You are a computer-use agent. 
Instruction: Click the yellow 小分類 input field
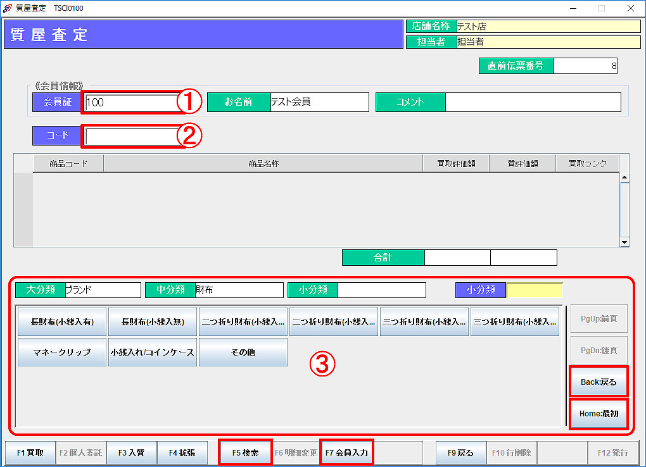pyautogui.click(x=534, y=290)
